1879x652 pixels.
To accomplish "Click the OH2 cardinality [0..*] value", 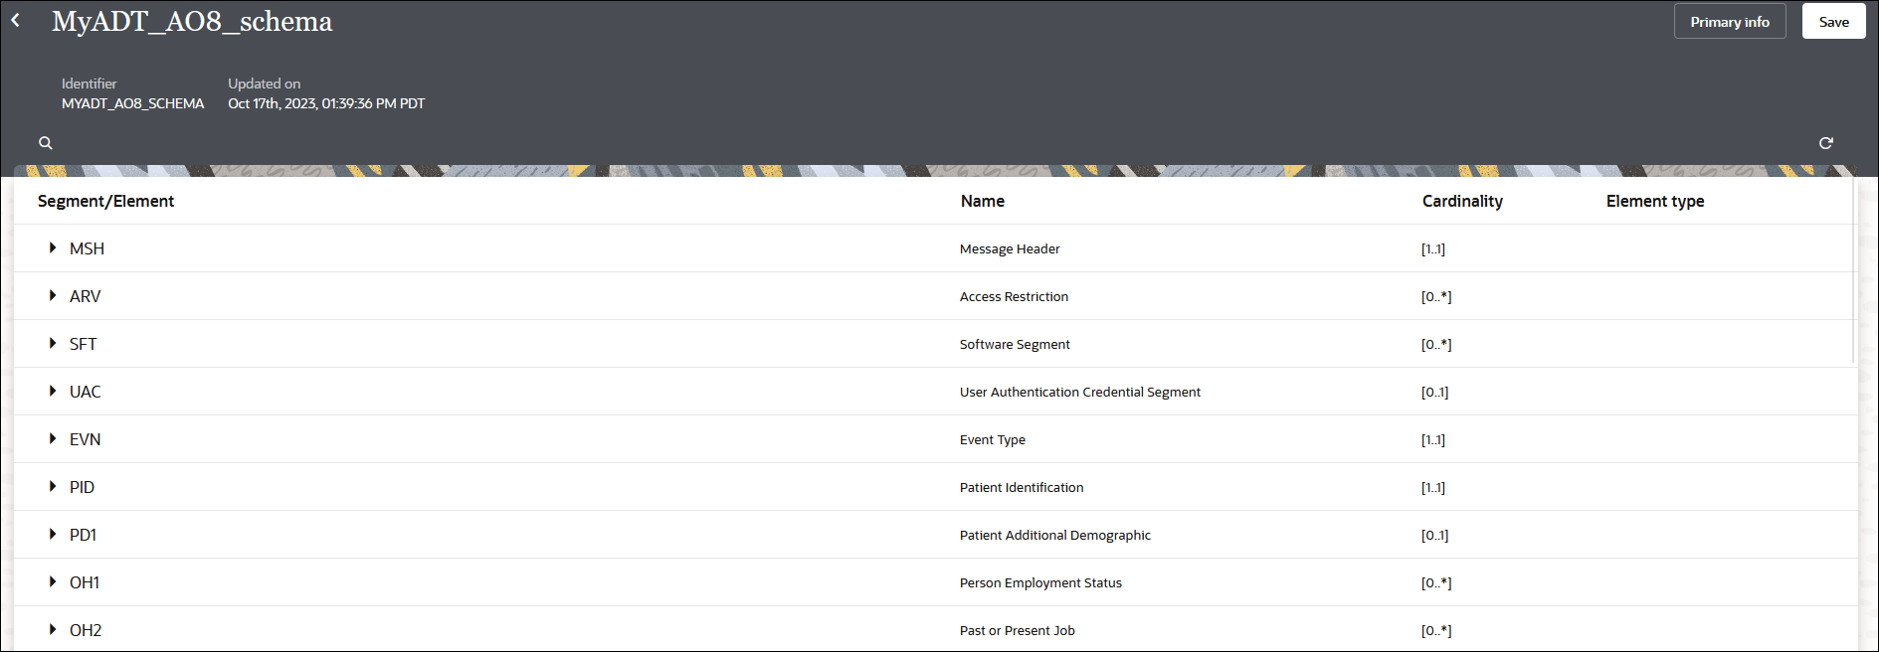I will coord(1436,630).
